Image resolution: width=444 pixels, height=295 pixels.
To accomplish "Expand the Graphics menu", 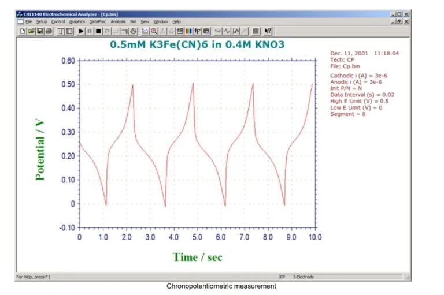I will tap(77, 21).
